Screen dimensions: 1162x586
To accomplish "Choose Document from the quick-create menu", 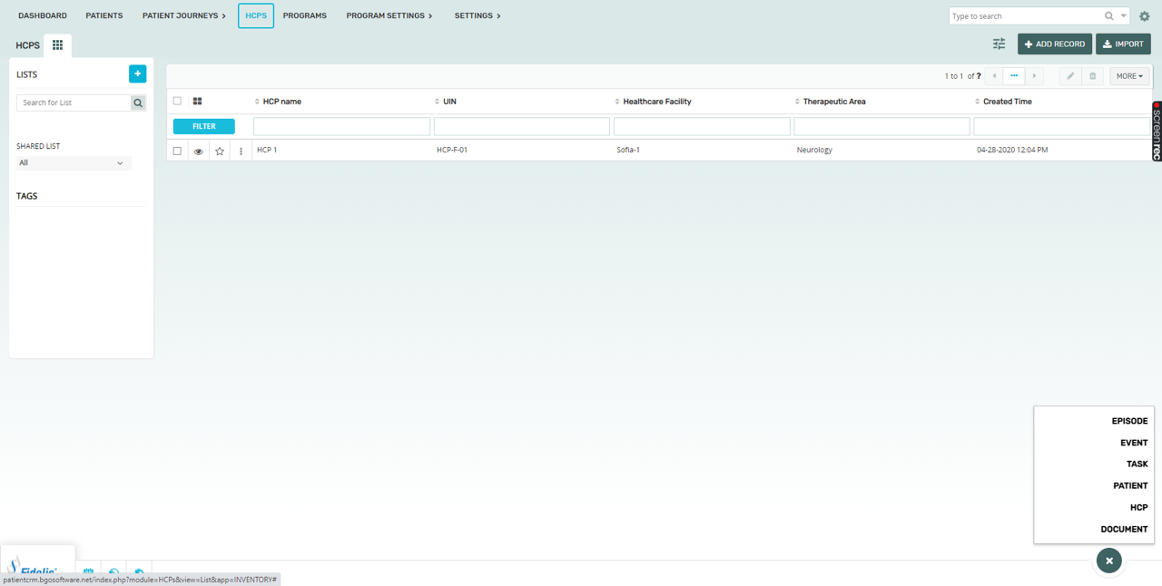I will (1124, 530).
